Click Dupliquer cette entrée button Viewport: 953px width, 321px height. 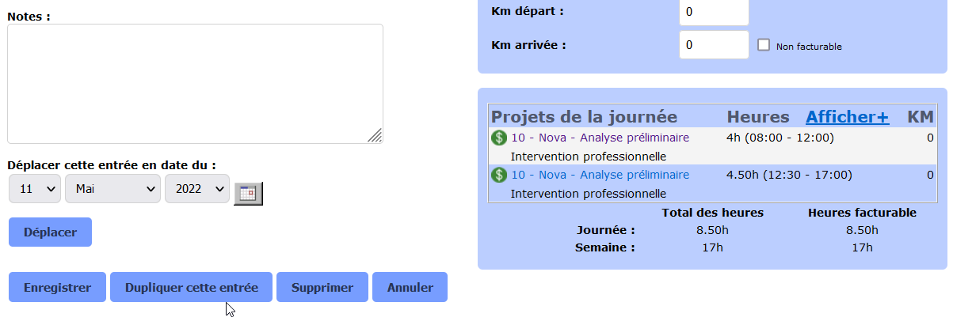click(191, 288)
